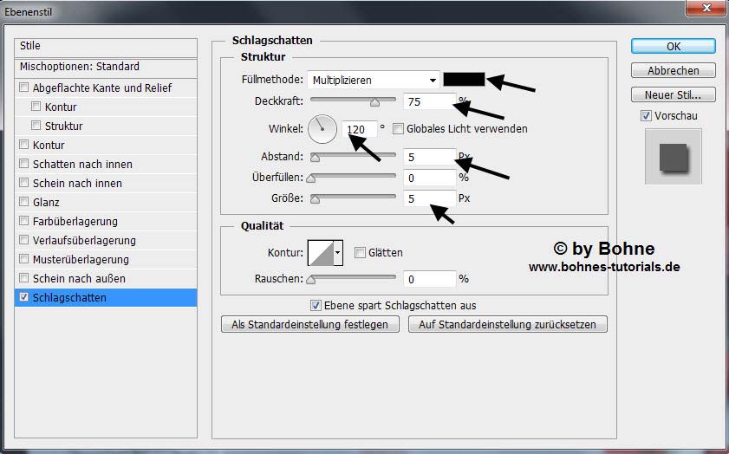
Task: Click the angle dial for Winkel
Action: [x=322, y=129]
